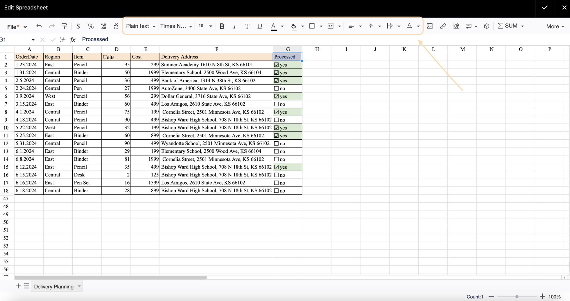This screenshot has height=301, width=570.
Task: Open the fx function editor
Action: (72, 39)
